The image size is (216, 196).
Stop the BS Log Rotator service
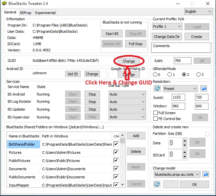tap(92, 102)
